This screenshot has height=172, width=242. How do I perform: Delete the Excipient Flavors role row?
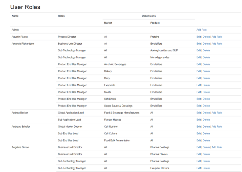coord(206,168)
